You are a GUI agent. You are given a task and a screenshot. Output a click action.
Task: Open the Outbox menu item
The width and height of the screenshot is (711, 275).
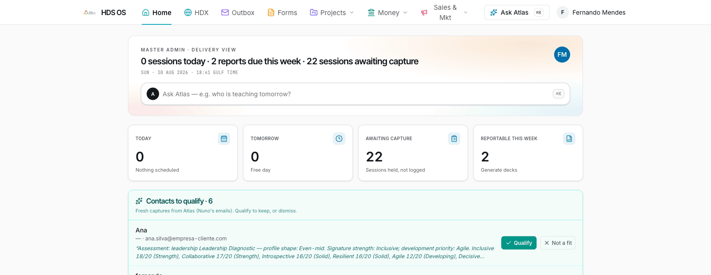point(238,12)
